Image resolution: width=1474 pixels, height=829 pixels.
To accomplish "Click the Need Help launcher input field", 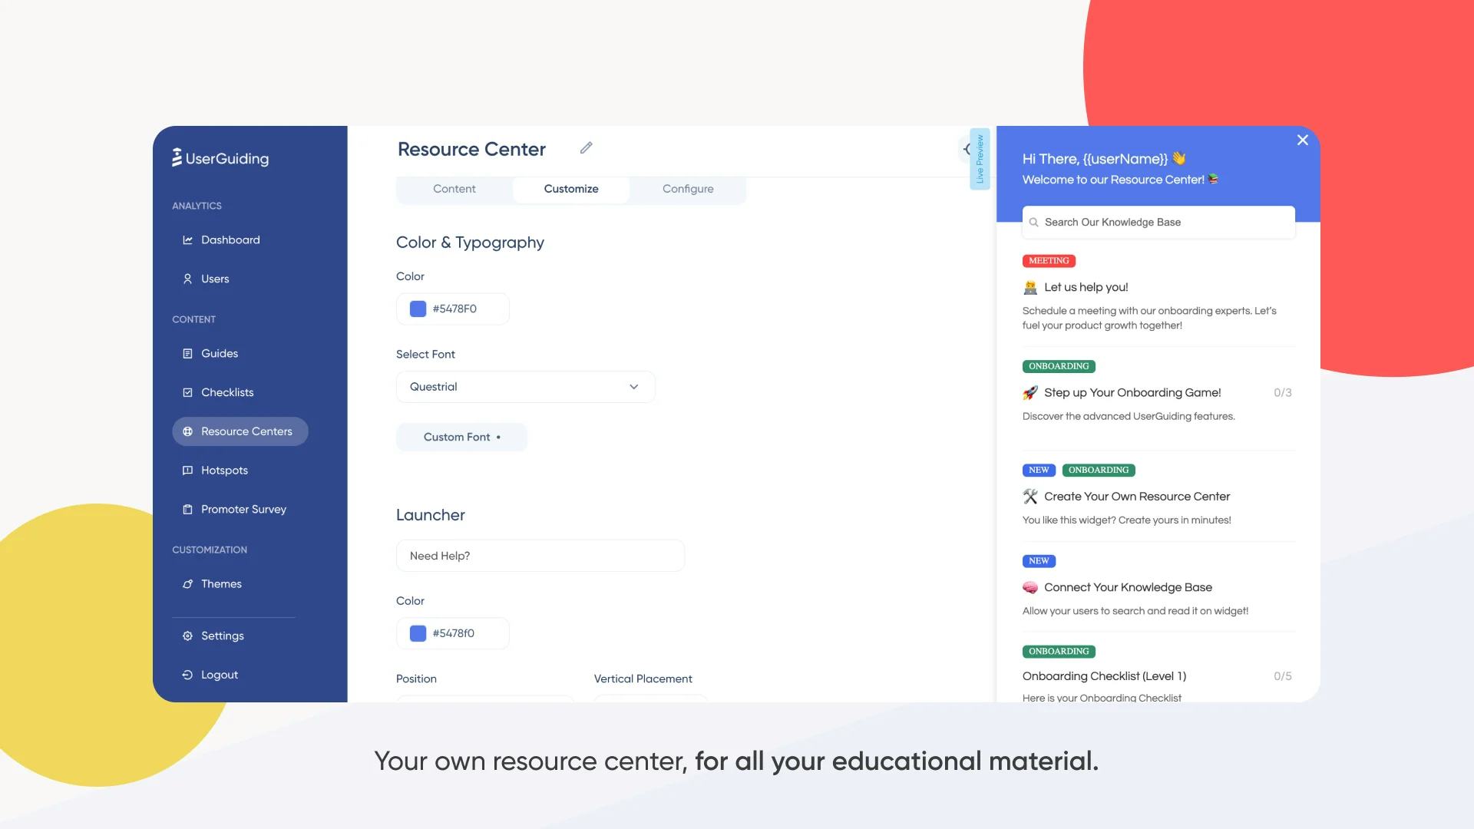I will [540, 555].
